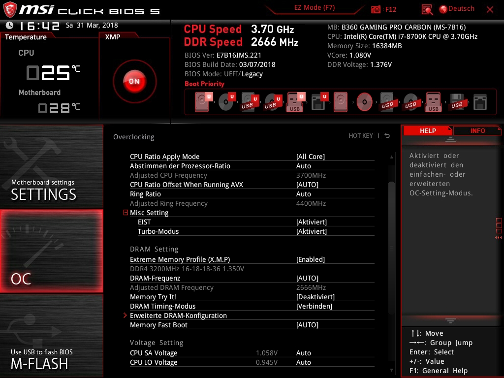
Task: Click the DRAM Setting section heading
Action: [154, 249]
